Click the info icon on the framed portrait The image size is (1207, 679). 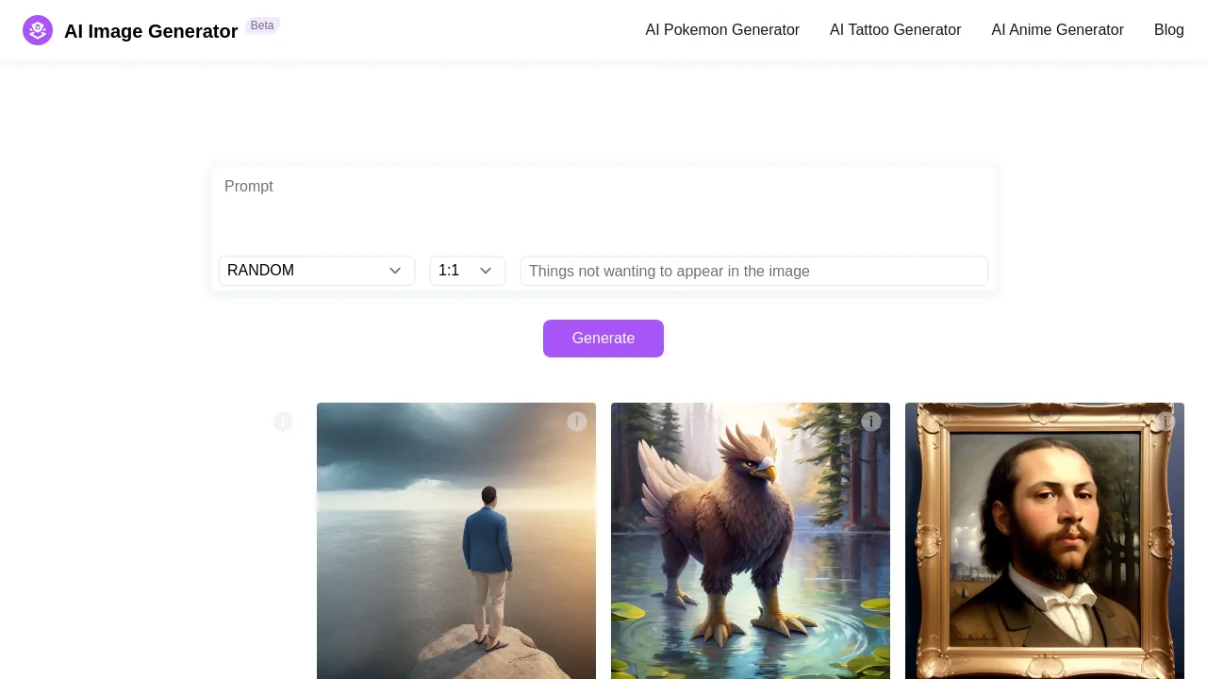(1166, 422)
